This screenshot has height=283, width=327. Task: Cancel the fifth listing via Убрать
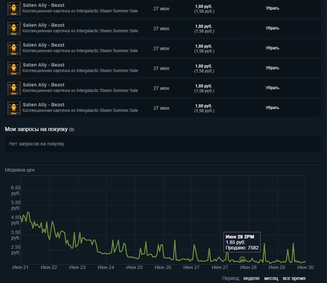[272, 88]
